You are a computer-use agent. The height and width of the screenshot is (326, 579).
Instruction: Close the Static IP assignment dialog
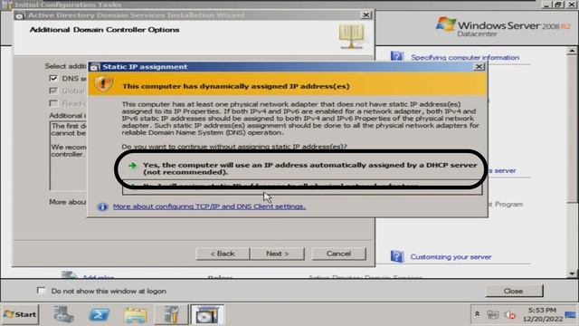[x=479, y=66]
